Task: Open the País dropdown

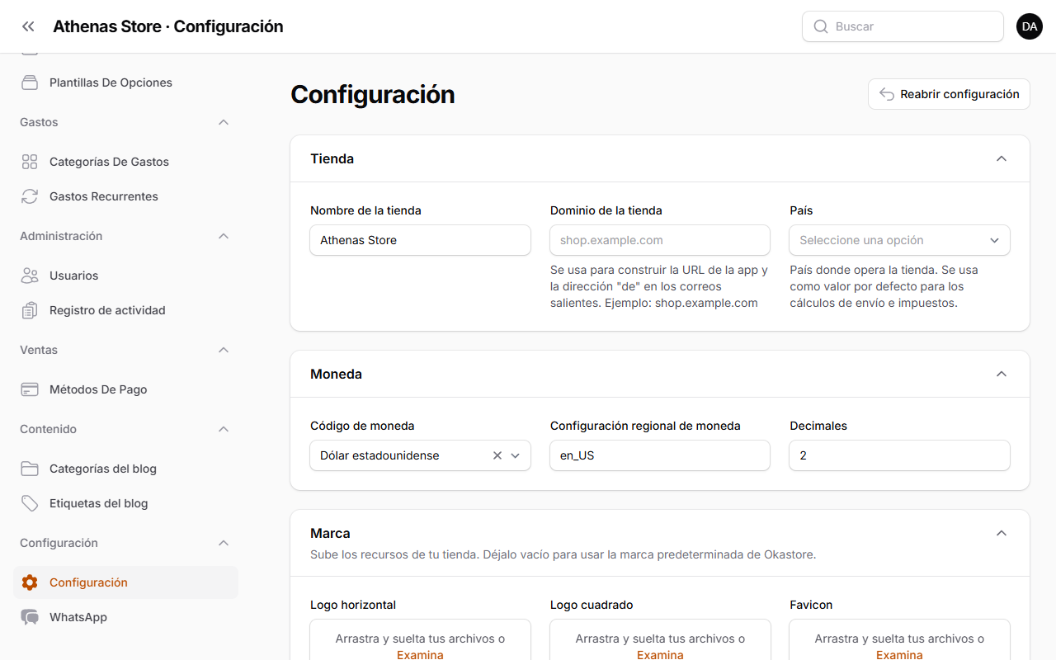Action: point(899,240)
